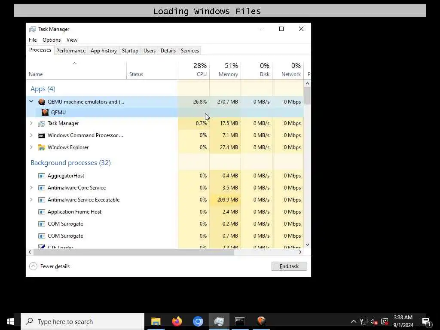Viewport: 440px width, 330px height.
Task: Click the Status column header
Action: click(x=152, y=70)
